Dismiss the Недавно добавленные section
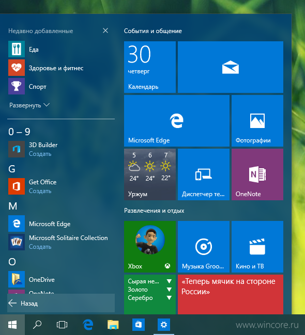The height and width of the screenshot is (335, 305). pyautogui.click(x=105, y=30)
